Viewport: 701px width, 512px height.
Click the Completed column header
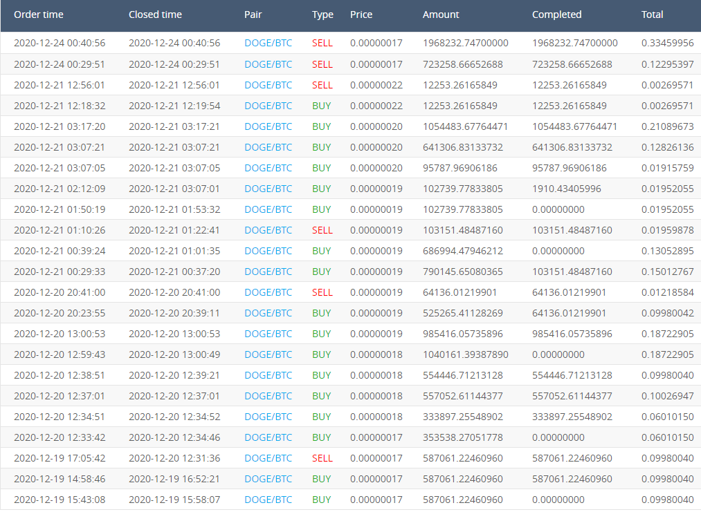click(556, 15)
